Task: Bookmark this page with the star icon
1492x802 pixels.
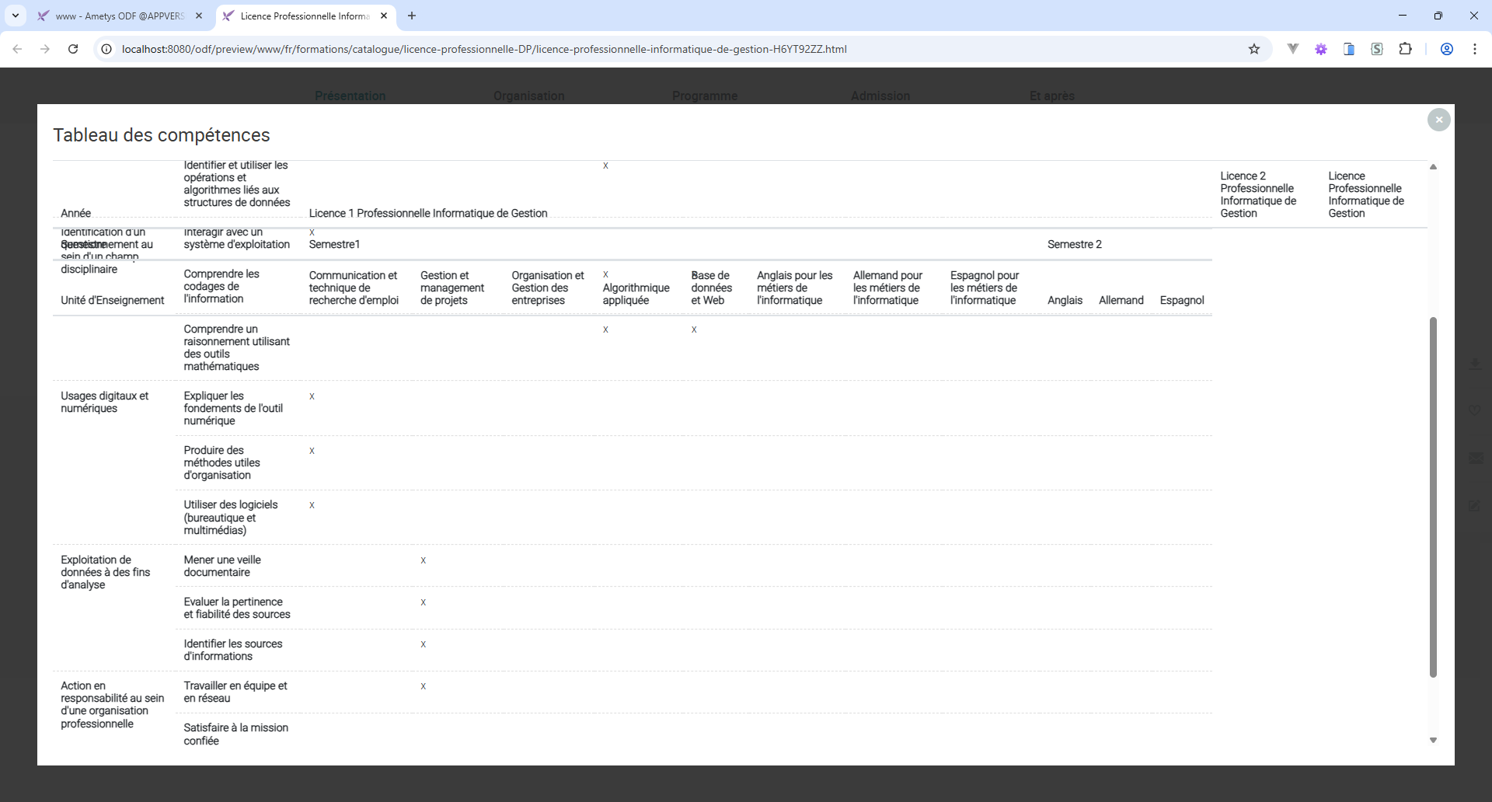Action: [1254, 49]
